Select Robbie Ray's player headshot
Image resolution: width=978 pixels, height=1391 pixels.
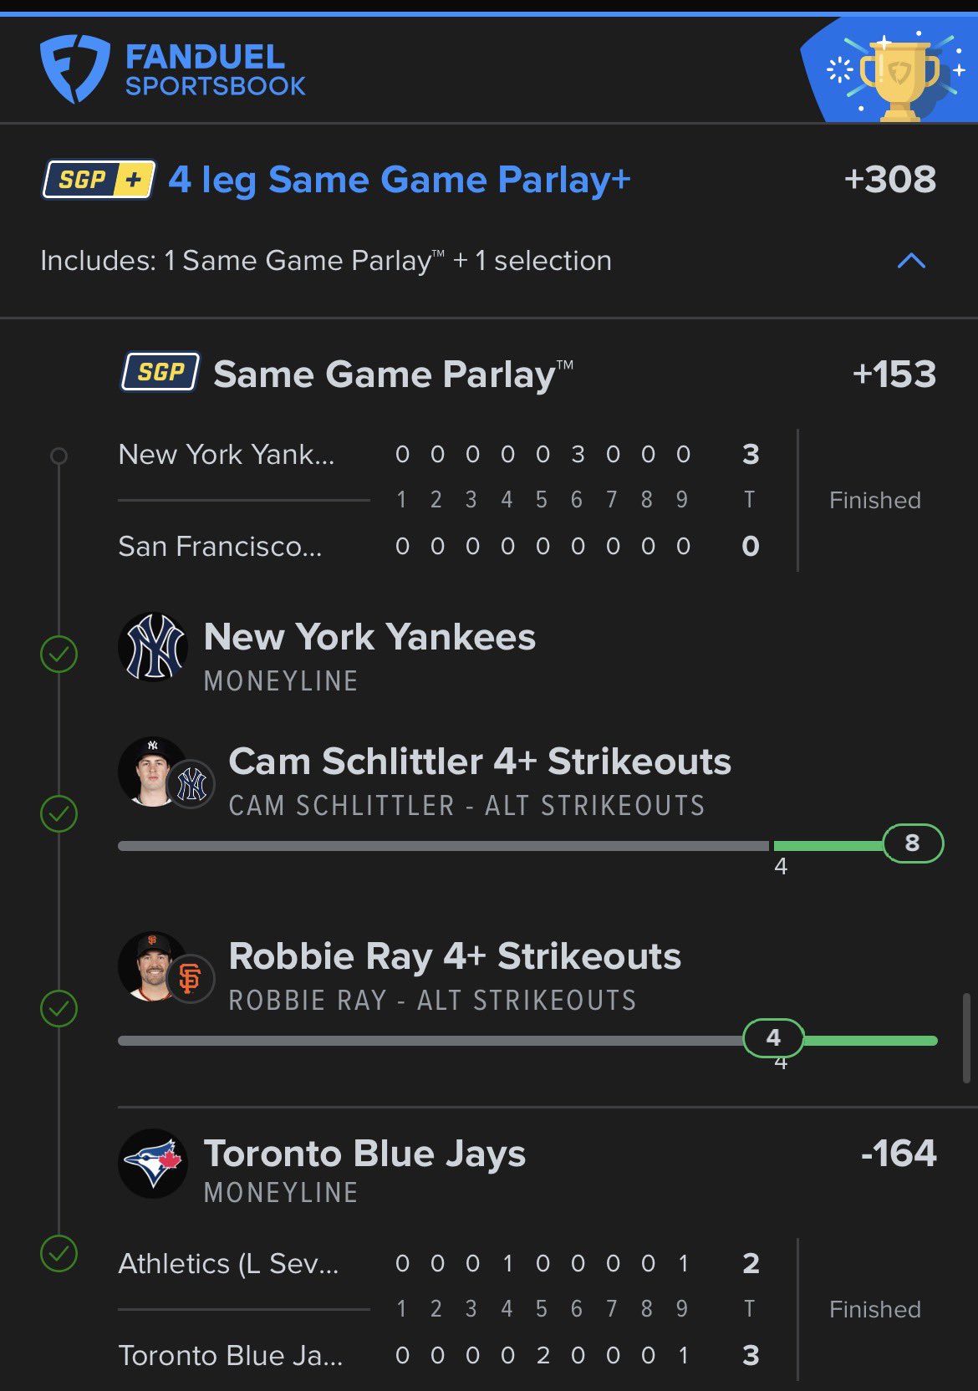point(152,966)
